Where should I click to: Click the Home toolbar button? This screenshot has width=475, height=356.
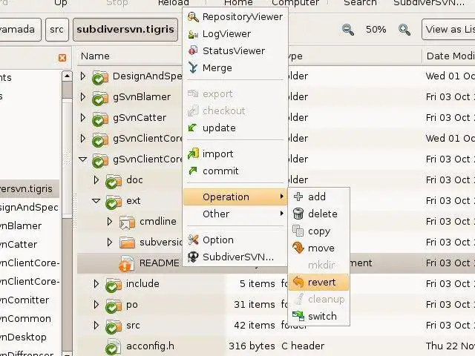(238, 3)
